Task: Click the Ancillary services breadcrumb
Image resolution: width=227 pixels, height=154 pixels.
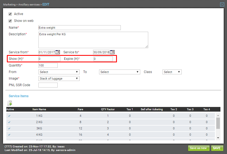Action: click(29, 4)
